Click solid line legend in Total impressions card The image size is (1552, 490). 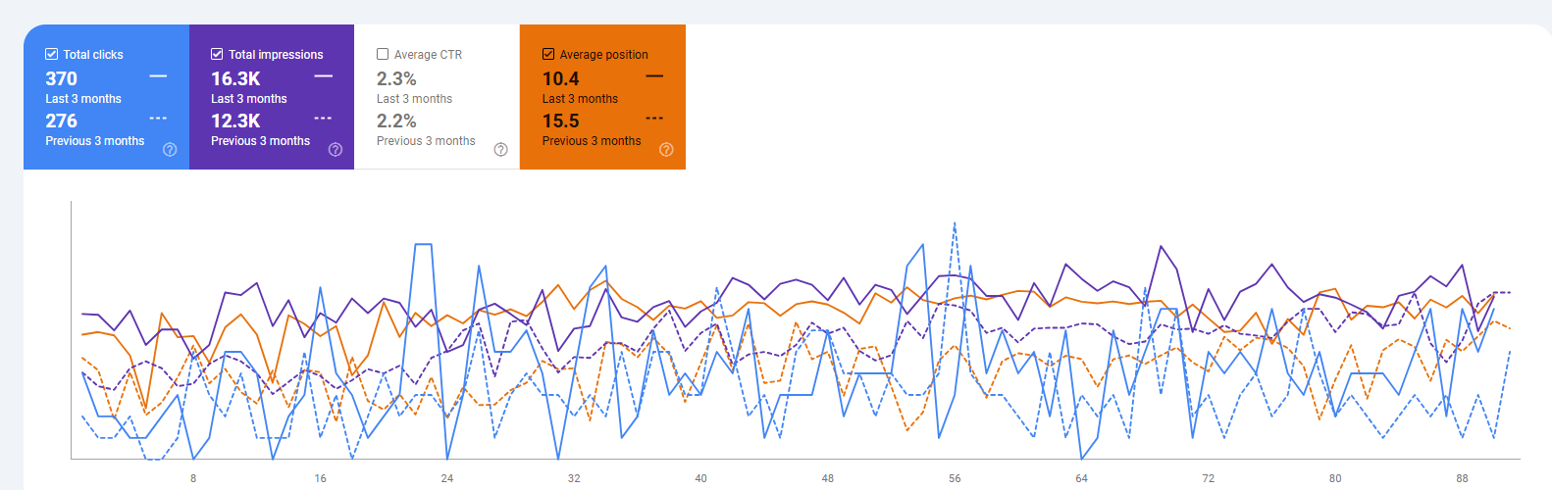coord(324,76)
